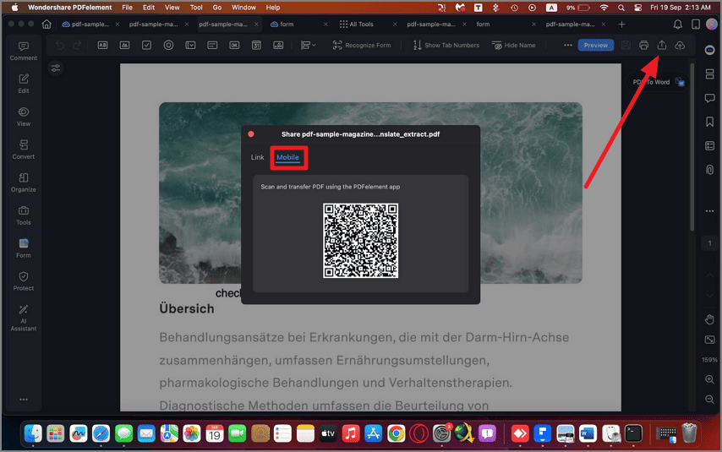This screenshot has width=722, height=452.
Task: Open the bookmarks panel on right sidebar
Action: click(709, 122)
